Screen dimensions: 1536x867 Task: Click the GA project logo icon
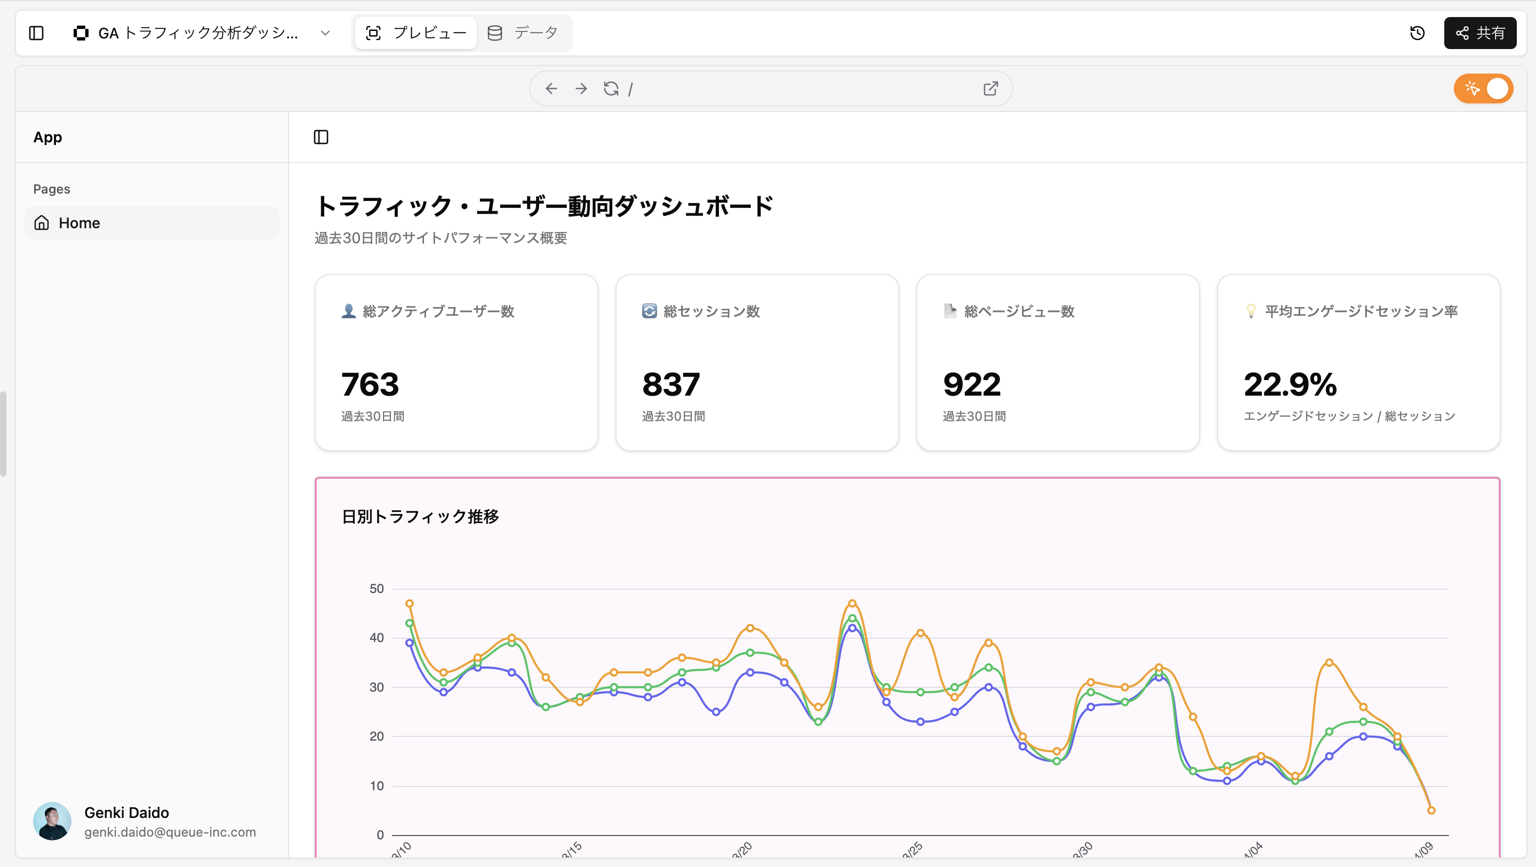81,33
